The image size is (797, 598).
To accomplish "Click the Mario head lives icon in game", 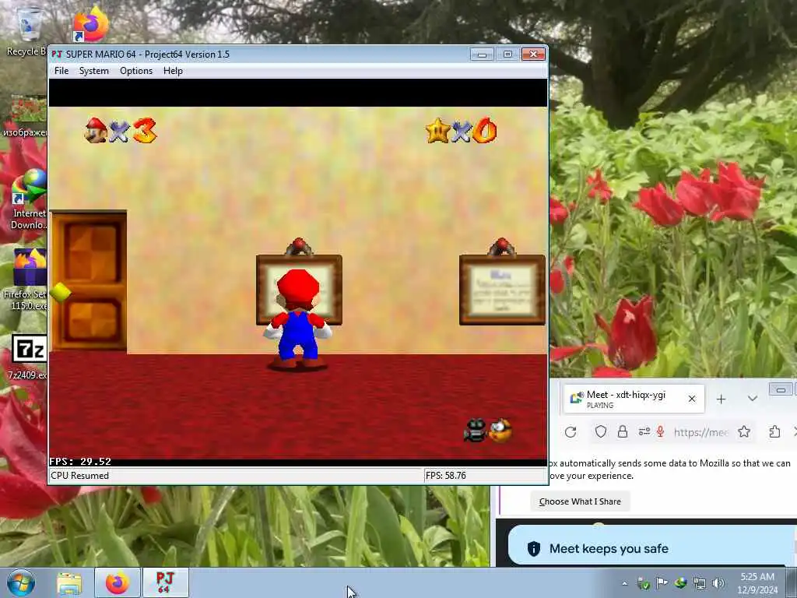I will pyautogui.click(x=96, y=130).
